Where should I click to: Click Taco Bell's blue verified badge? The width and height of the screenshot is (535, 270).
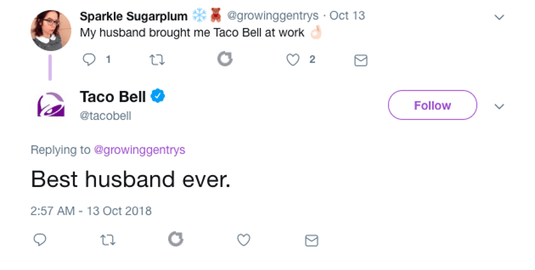pos(158,97)
